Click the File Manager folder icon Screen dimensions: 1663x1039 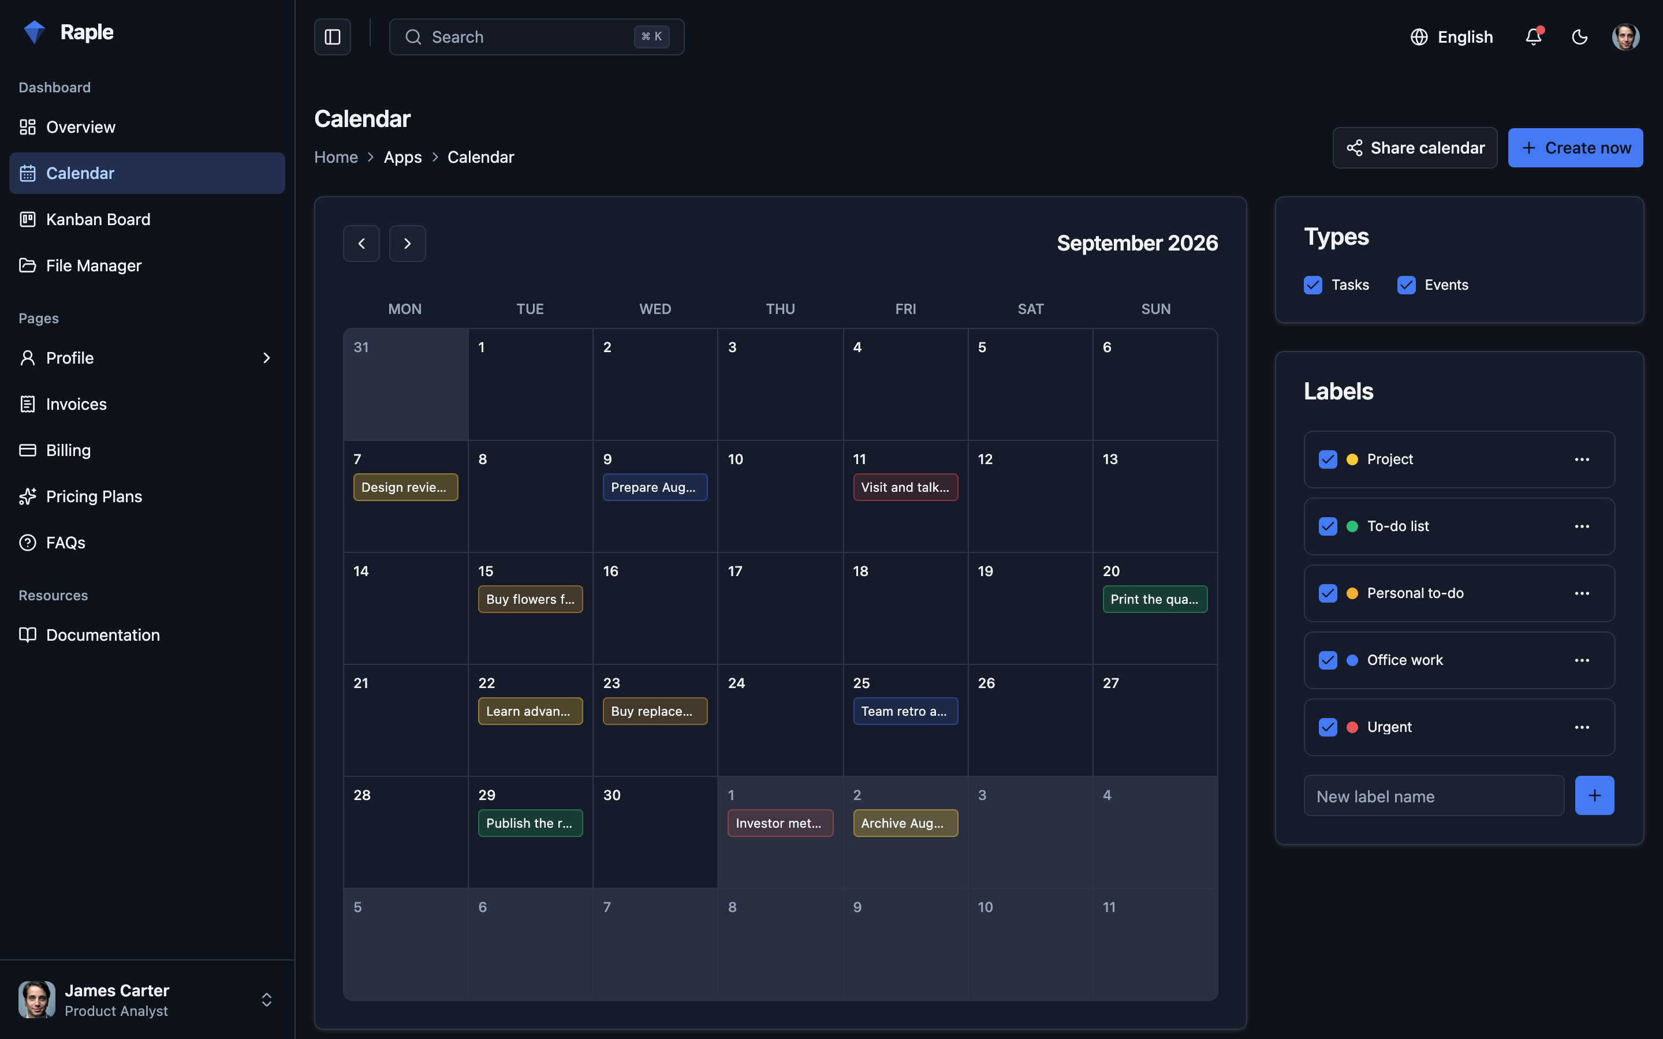(28, 266)
